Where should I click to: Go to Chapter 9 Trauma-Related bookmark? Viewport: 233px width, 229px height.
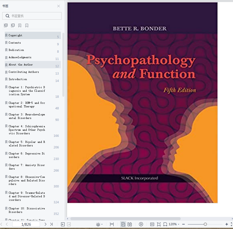click(33, 197)
